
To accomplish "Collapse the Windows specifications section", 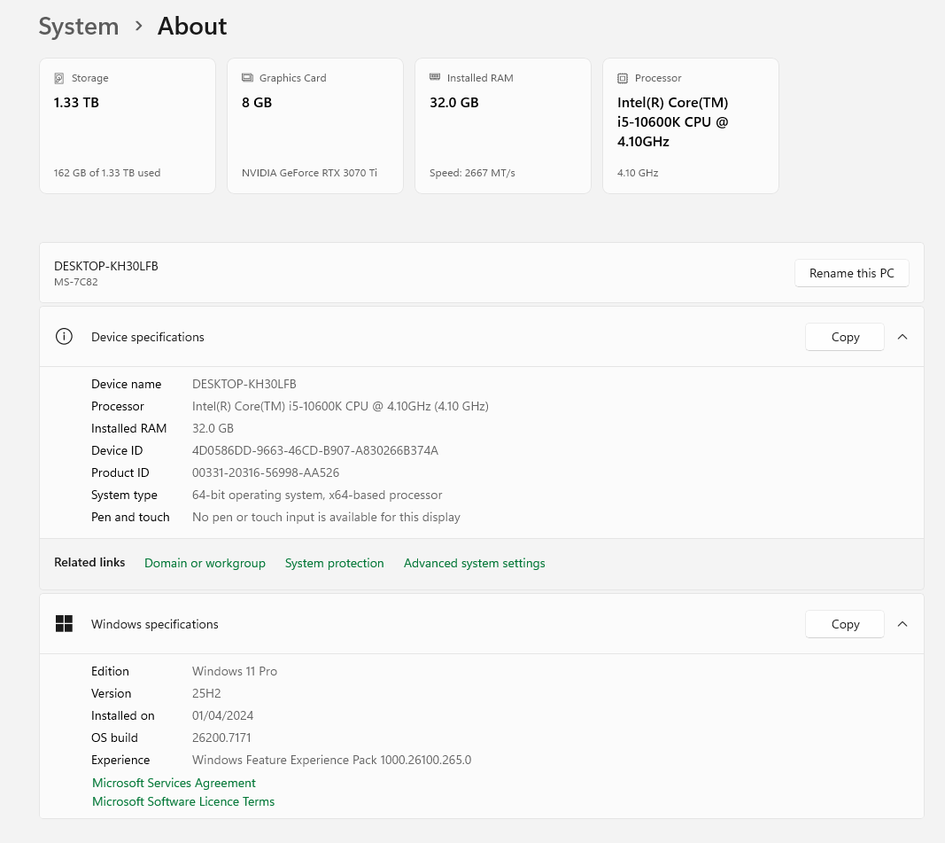I will [902, 624].
